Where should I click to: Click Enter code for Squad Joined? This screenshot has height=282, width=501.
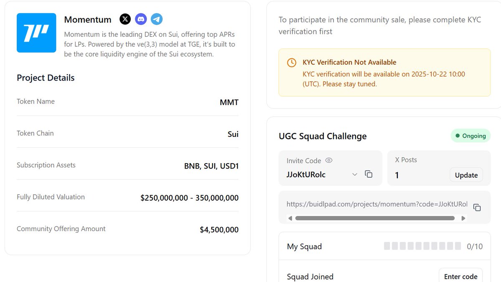461,276
